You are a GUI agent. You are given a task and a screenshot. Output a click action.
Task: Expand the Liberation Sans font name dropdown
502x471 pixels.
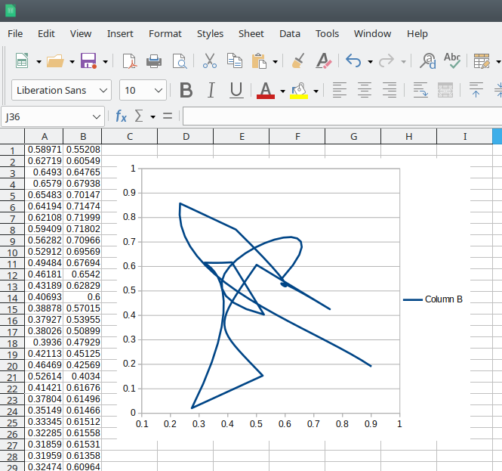tap(103, 91)
